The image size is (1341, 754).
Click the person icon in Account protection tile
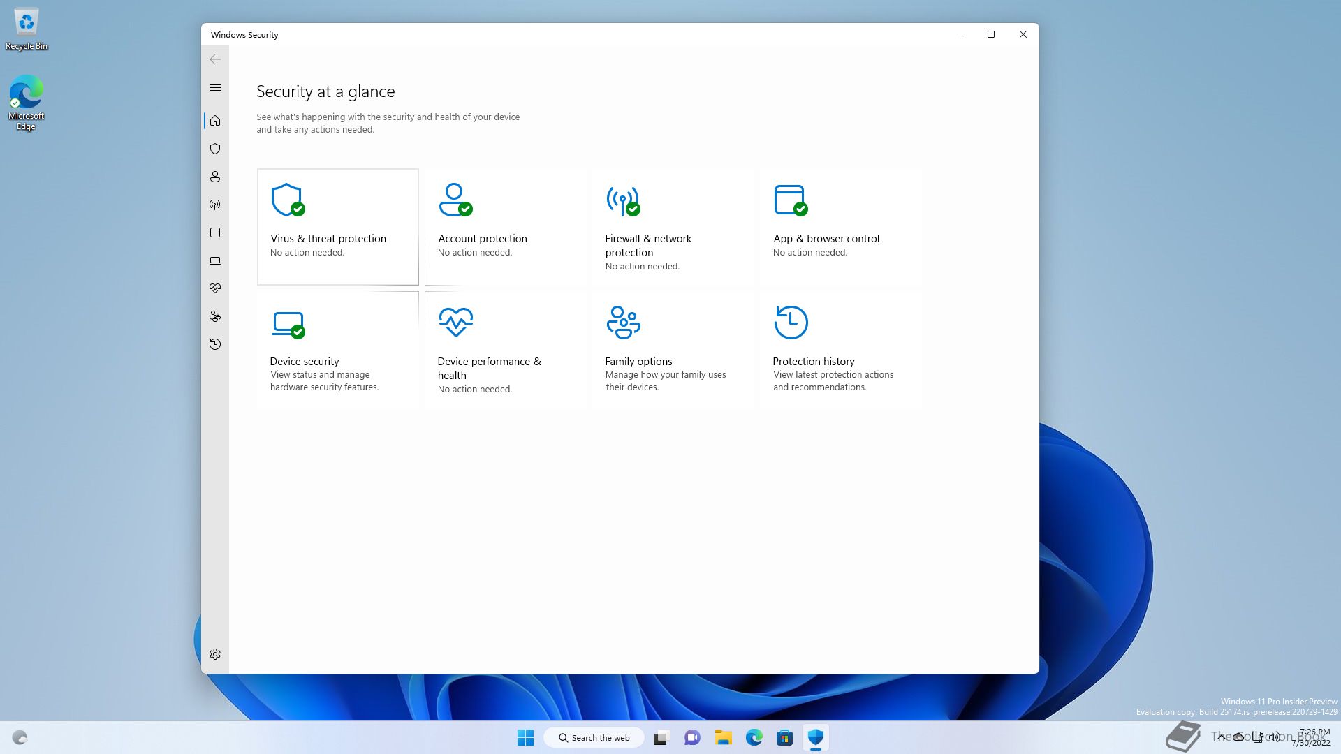[x=455, y=200]
